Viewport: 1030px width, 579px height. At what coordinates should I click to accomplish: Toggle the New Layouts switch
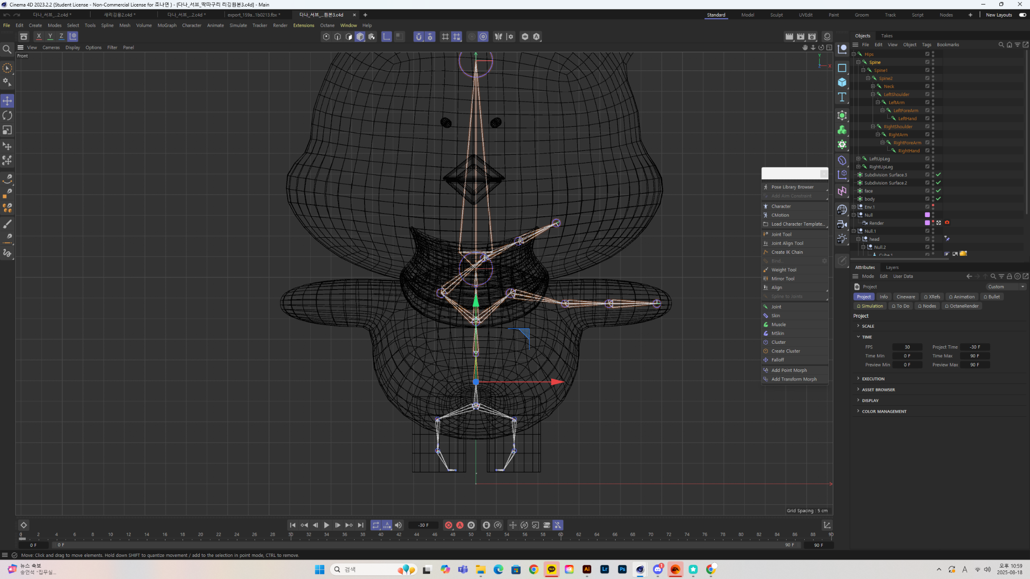(x=1022, y=15)
